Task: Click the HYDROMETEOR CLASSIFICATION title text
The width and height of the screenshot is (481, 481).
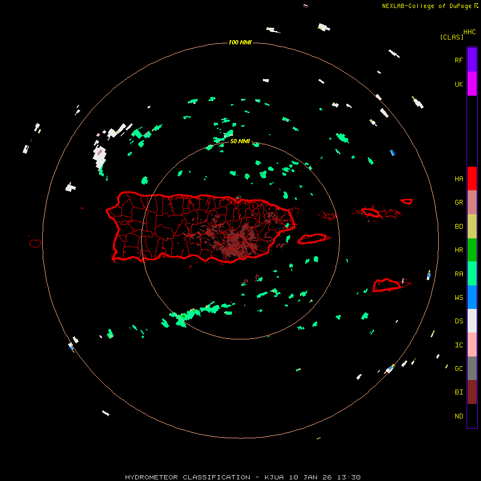Action: pyautogui.click(x=188, y=477)
